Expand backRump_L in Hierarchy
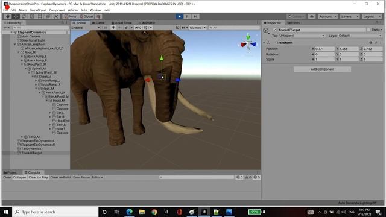The width and height of the screenshot is (386, 217). tap(22, 56)
